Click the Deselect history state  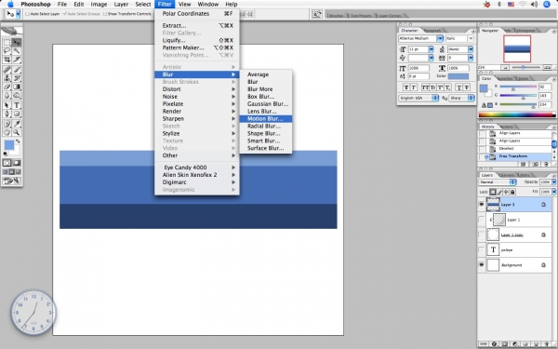click(515, 149)
